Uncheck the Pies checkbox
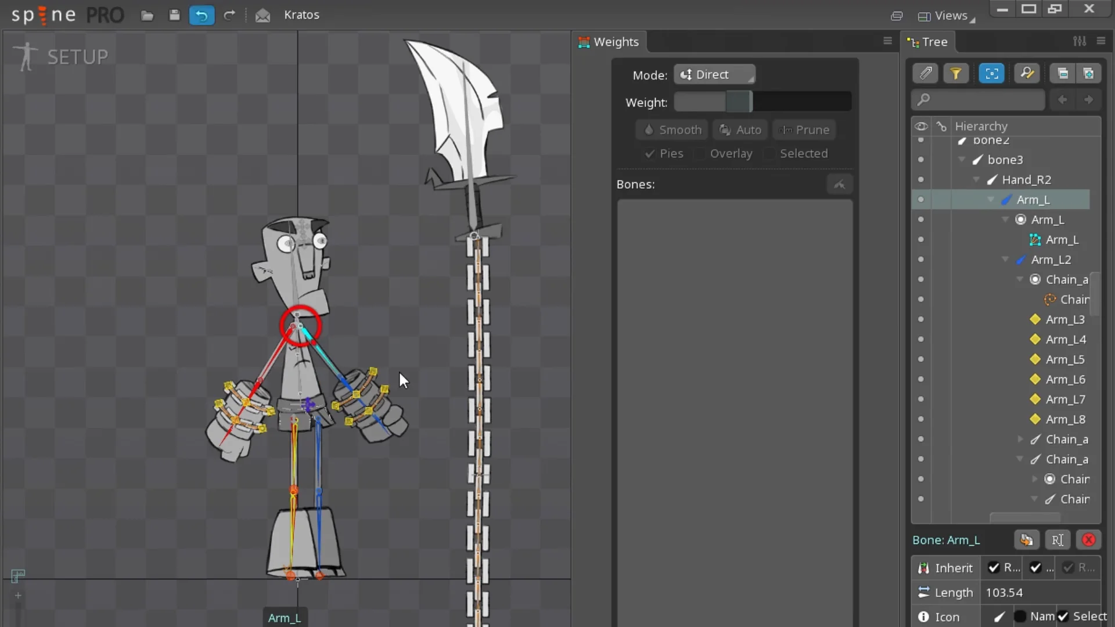The width and height of the screenshot is (1115, 627). [650, 153]
